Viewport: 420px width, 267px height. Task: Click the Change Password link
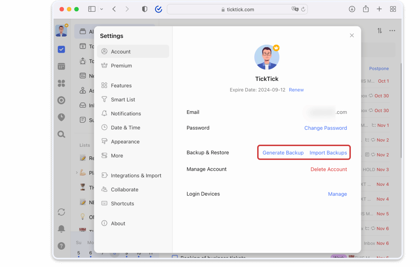(x=326, y=128)
